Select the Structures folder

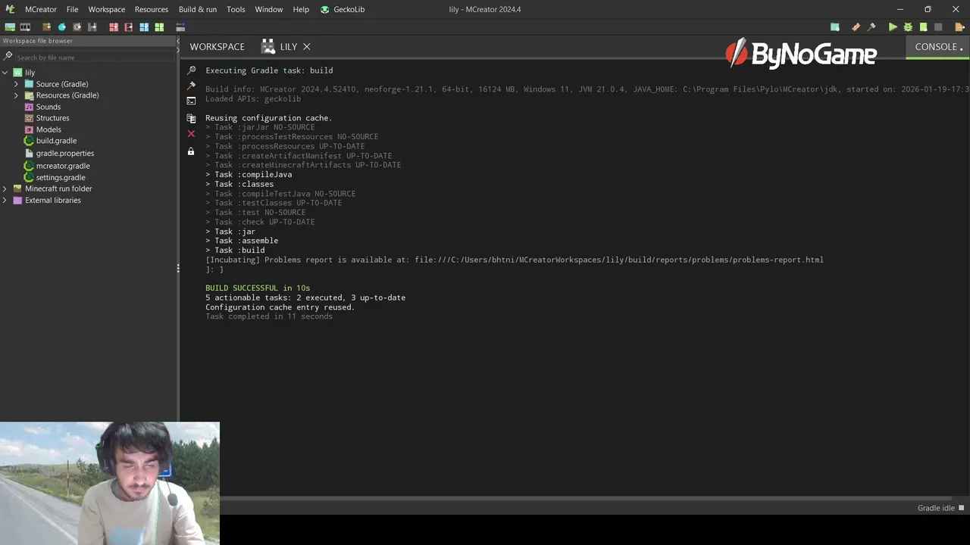click(52, 118)
